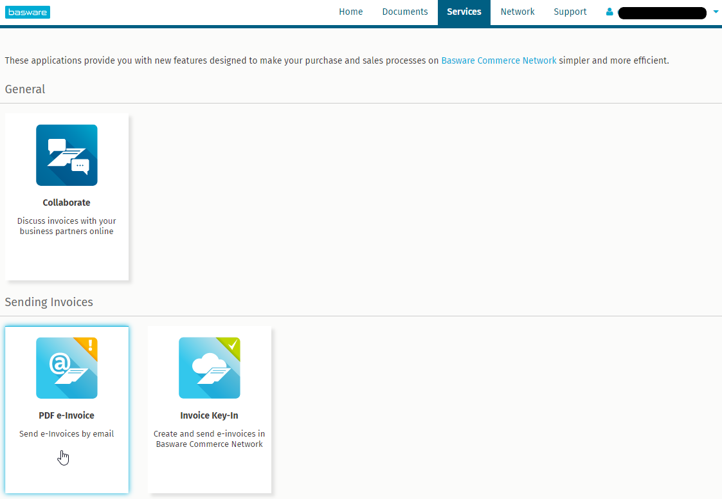This screenshot has height=499, width=722.
Task: Click the green checkmark badge on Invoice Key-In
Action: click(232, 346)
